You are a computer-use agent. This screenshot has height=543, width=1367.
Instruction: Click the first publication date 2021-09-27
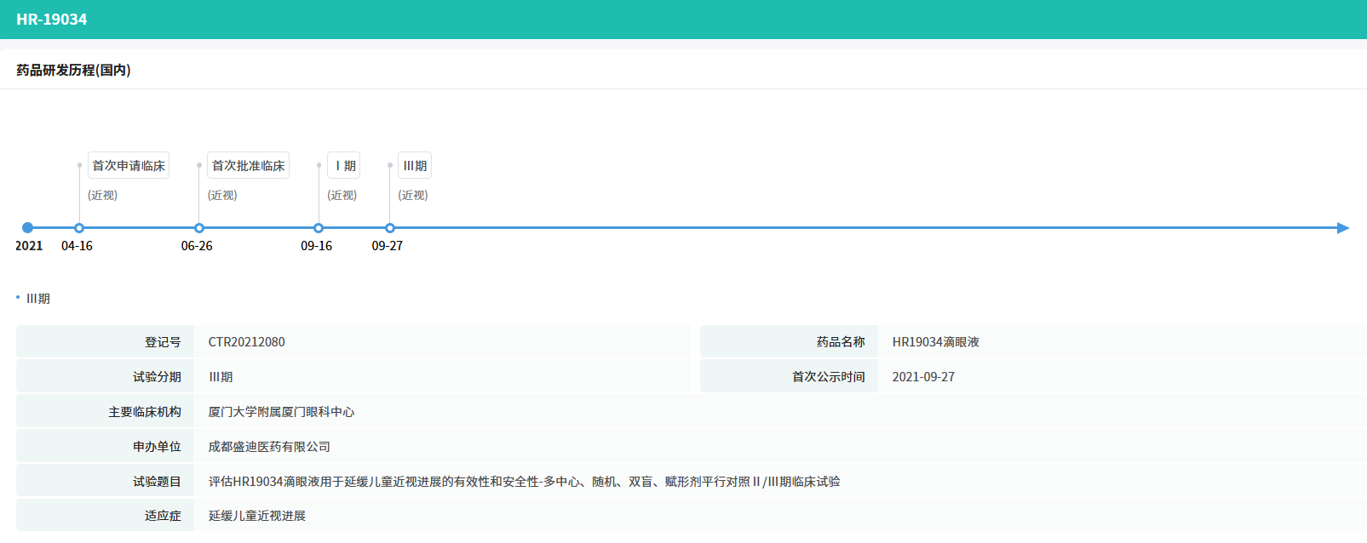tap(923, 377)
